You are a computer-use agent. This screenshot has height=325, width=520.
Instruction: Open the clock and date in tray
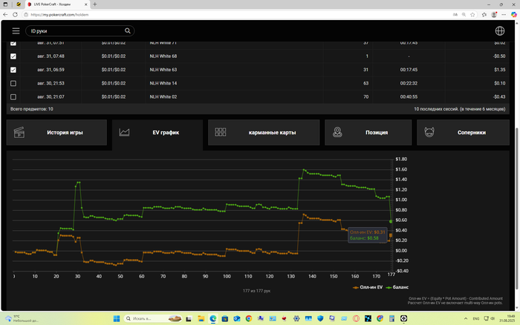point(507,319)
